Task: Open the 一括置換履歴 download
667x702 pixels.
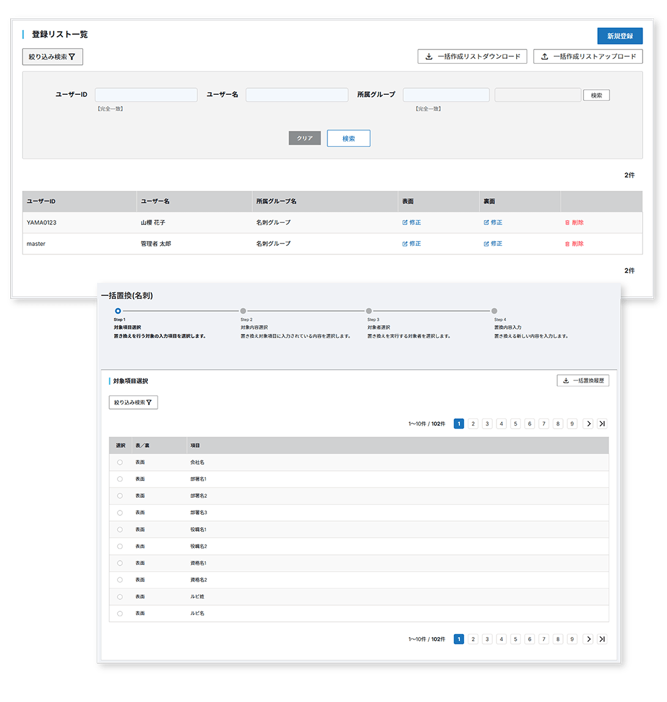Action: [583, 380]
